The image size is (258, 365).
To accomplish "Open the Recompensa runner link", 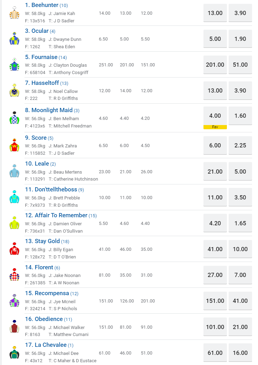I will click(x=47, y=293).
